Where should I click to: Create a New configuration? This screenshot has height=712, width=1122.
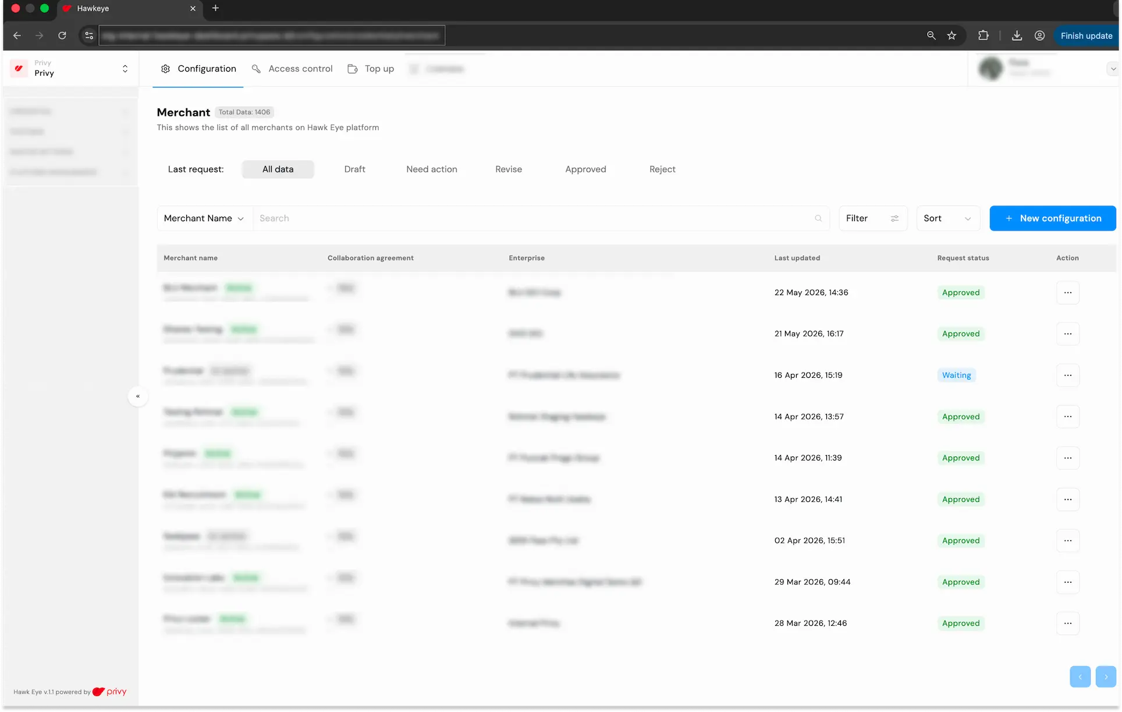coord(1053,218)
